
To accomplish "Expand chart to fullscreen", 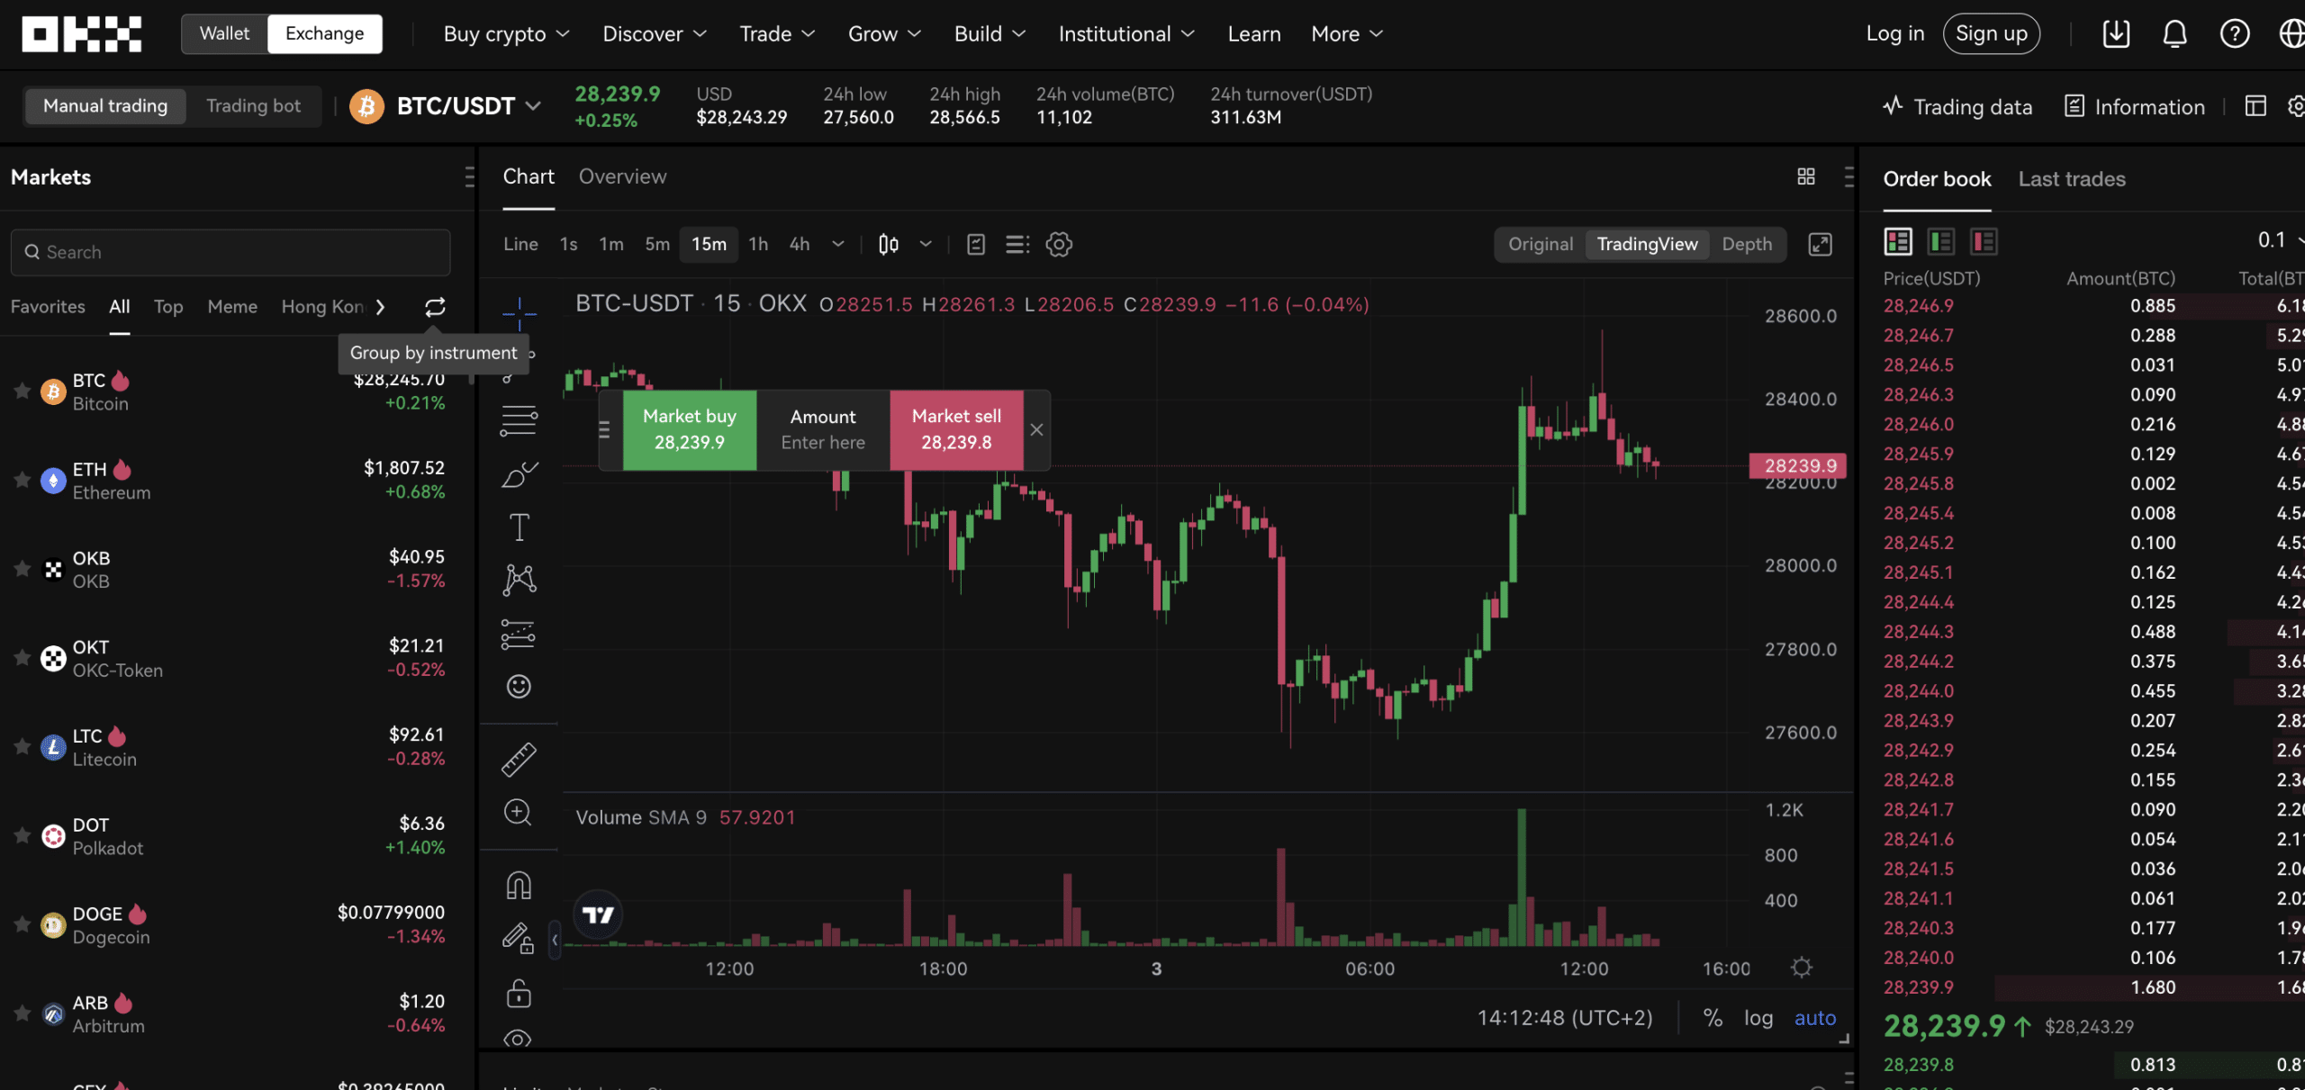I will pyautogui.click(x=1821, y=244).
